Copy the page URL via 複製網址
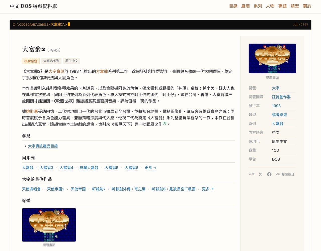This screenshot has width=321, height=251. [x=285, y=174]
